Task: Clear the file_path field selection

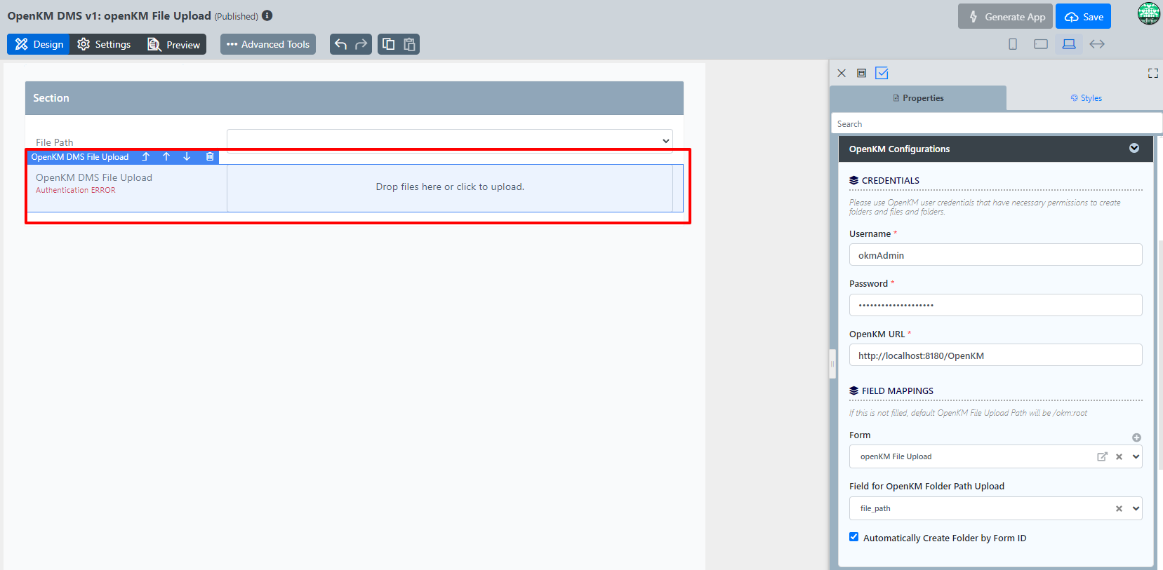Action: tap(1119, 509)
